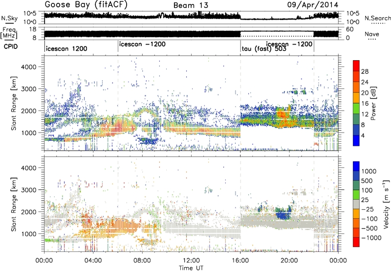Click the light green 25–100 Velocity swatch

(x=356, y=195)
